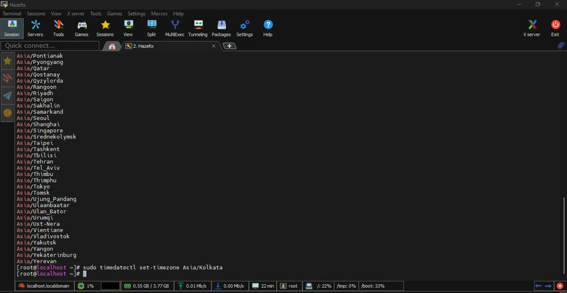Open the Packages toolbar icon

pos(221,29)
